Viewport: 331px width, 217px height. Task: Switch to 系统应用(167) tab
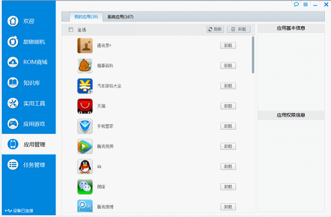(120, 17)
